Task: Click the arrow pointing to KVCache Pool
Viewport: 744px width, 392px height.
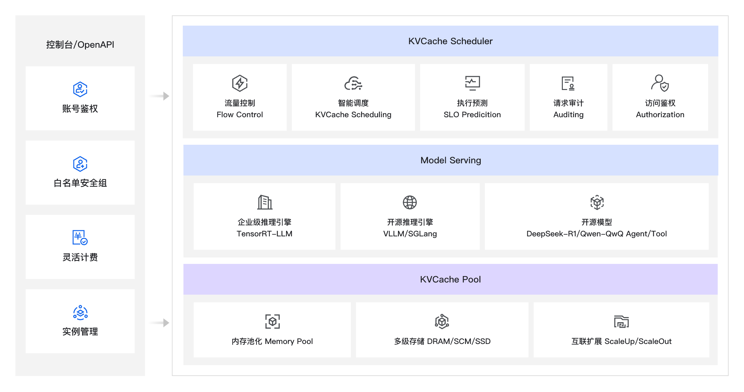Action: pyautogui.click(x=159, y=323)
